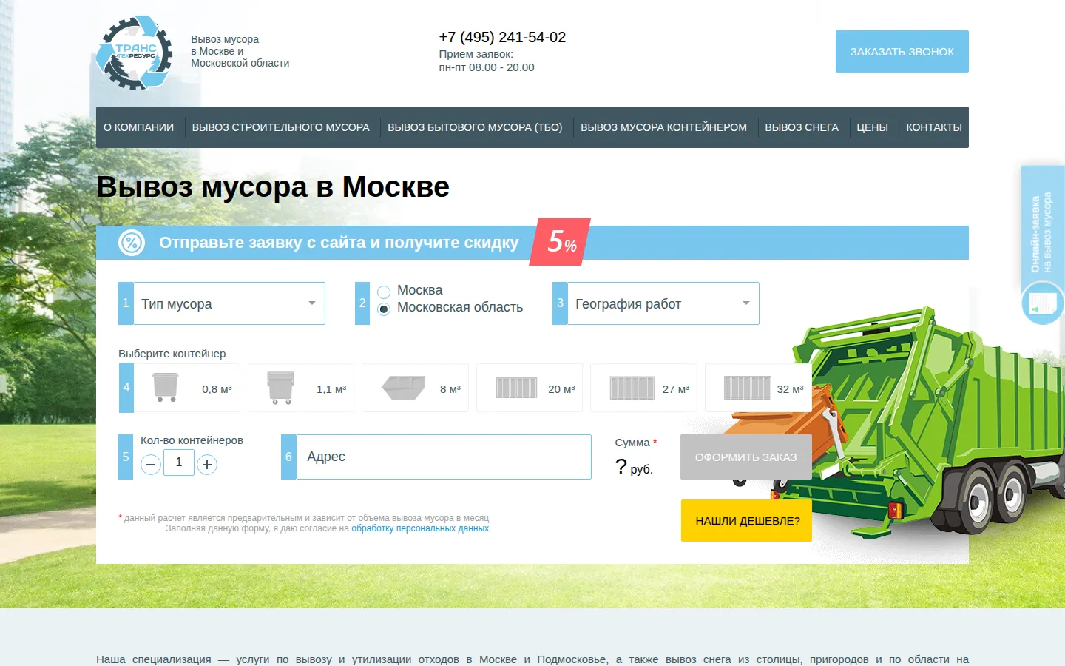Open the Тип мусора dropdown
This screenshot has width=1065, height=666.
click(229, 303)
